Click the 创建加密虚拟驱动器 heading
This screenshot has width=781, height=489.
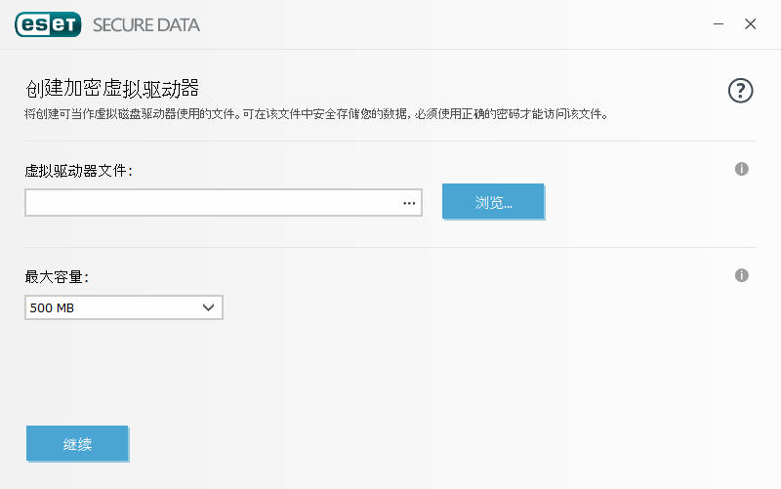click(x=112, y=88)
